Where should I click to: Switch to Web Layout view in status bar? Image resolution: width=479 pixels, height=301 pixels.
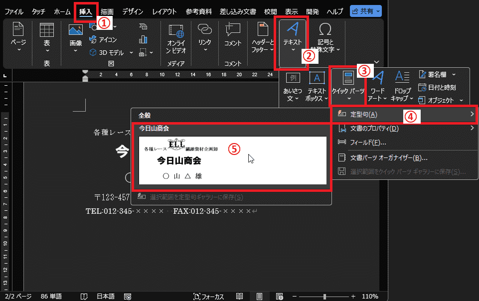click(279, 296)
